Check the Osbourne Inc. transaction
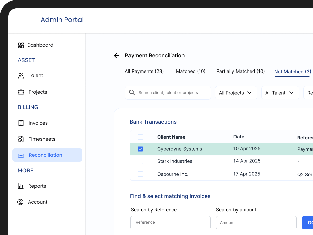The width and height of the screenshot is (313, 235). coord(140,174)
